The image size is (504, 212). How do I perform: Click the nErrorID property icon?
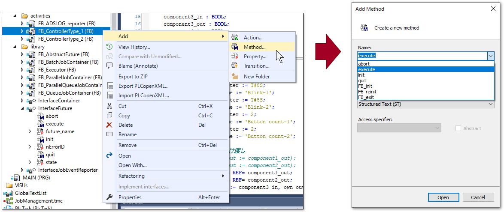point(40,147)
